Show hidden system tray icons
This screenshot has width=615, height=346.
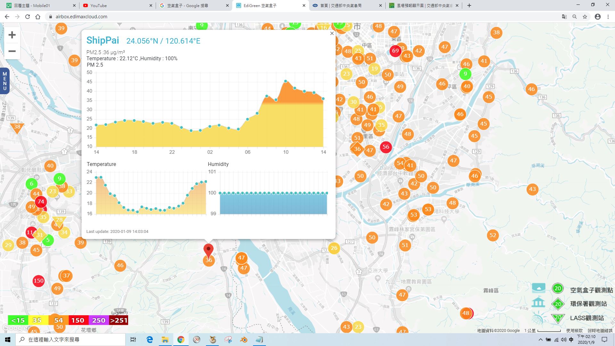541,340
